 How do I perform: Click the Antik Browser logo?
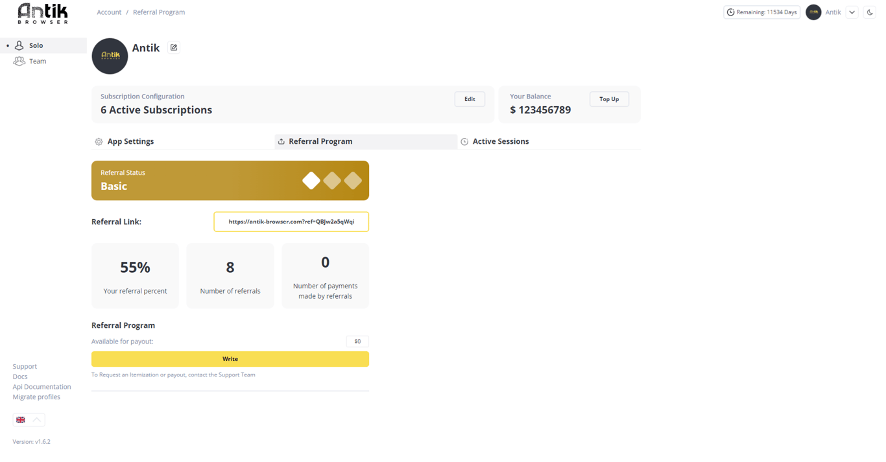click(43, 14)
